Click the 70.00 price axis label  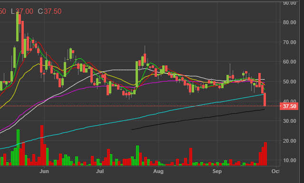[x=289, y=42]
